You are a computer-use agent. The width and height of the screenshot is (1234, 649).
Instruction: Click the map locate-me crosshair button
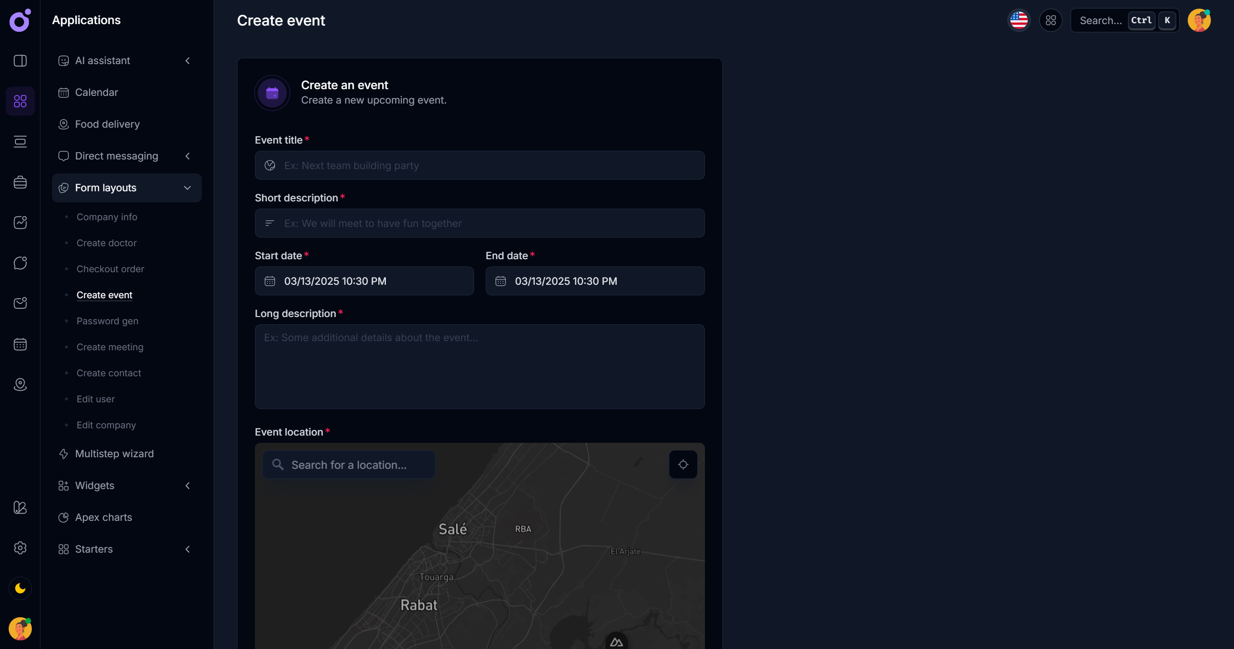[x=683, y=464]
